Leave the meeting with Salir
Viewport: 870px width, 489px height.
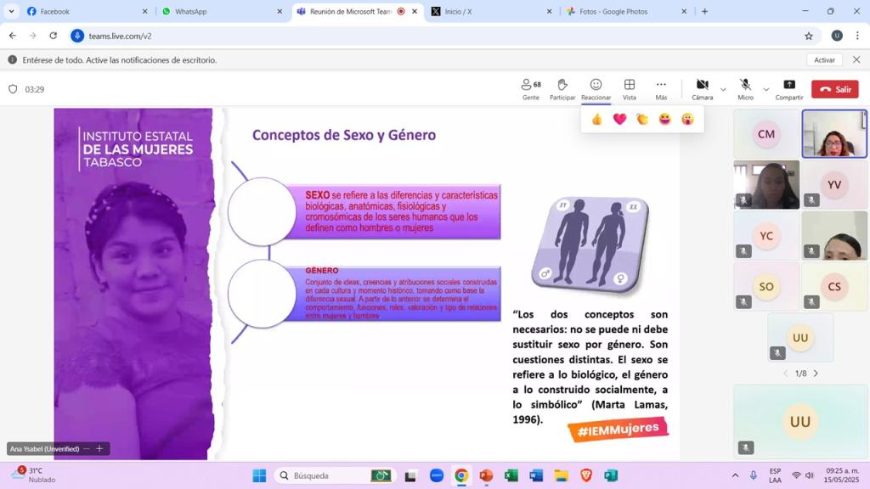point(834,89)
